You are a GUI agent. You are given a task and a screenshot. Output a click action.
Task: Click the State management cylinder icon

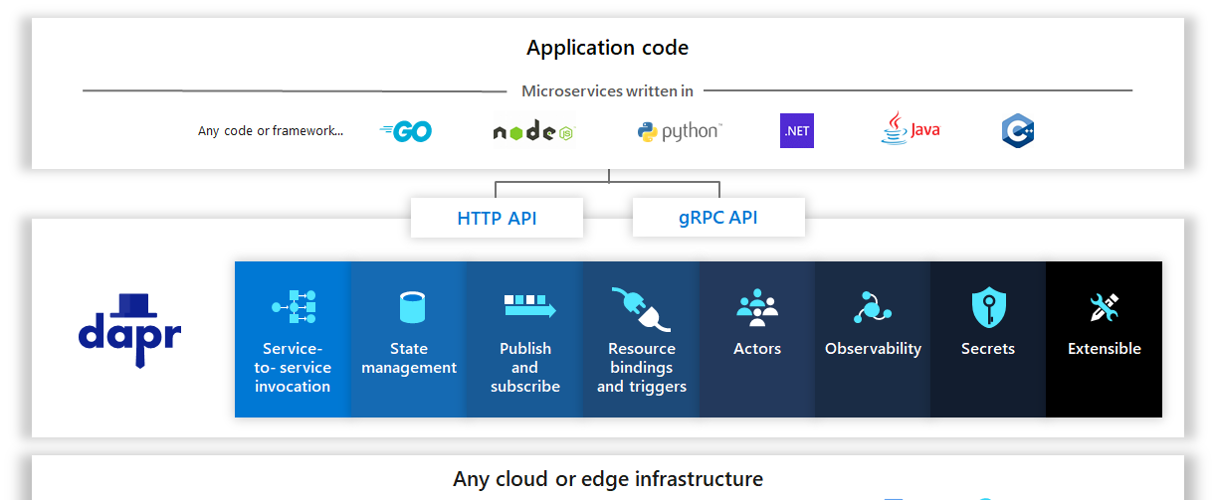pyautogui.click(x=411, y=307)
